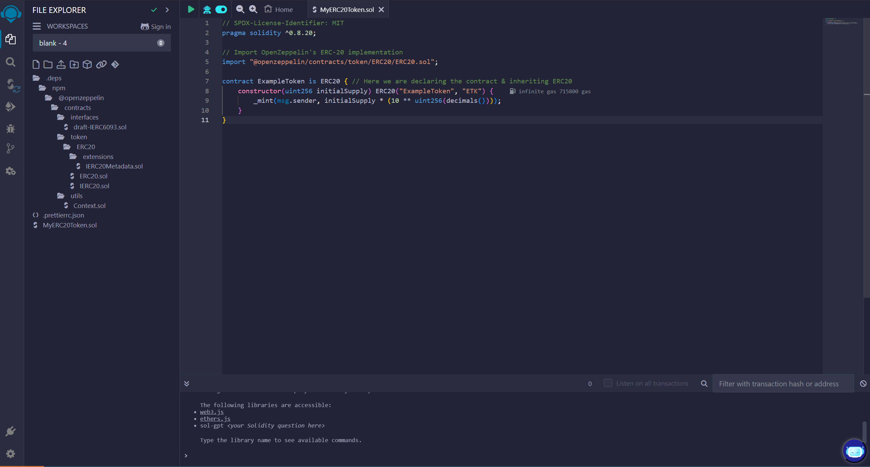Open the WORKSPACES hamburger menu
The height and width of the screenshot is (467, 870).
click(x=37, y=26)
